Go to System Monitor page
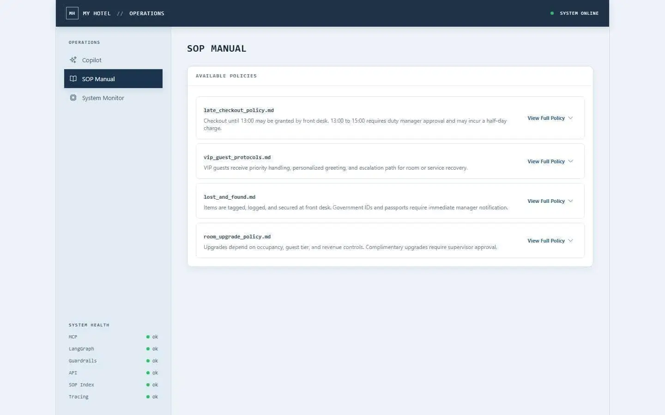This screenshot has height=415, width=665. tap(113, 98)
